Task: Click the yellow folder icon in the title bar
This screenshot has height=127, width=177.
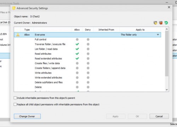Action: 14,8
